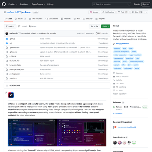Open the mafiosnik777 owner profile link
Image resolution: width=152 pixels, height=152 pixels.
(14, 12)
